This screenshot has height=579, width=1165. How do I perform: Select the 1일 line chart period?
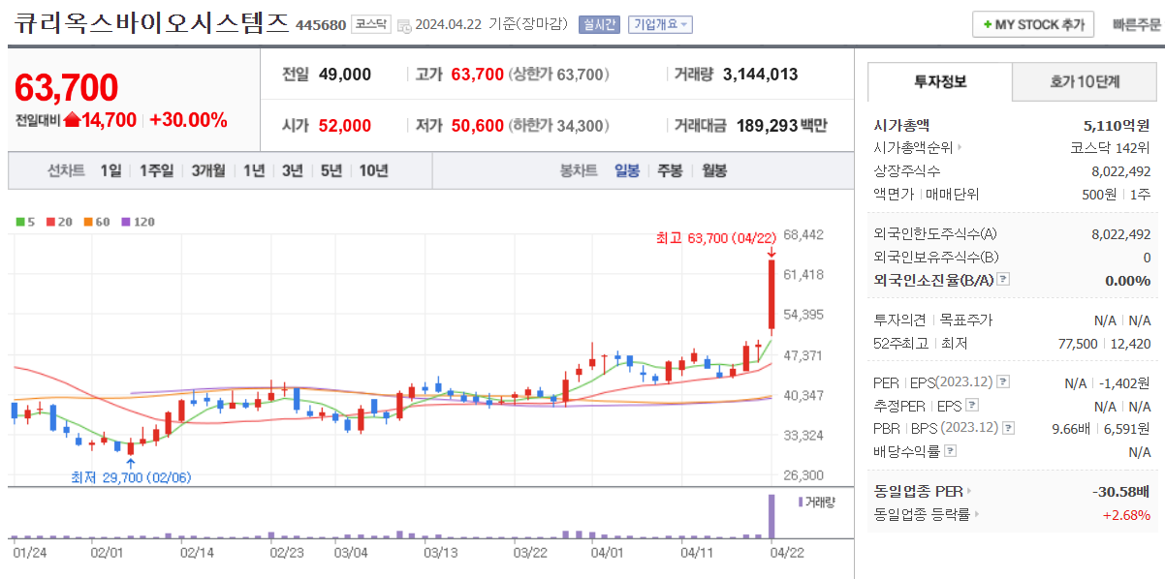[111, 170]
